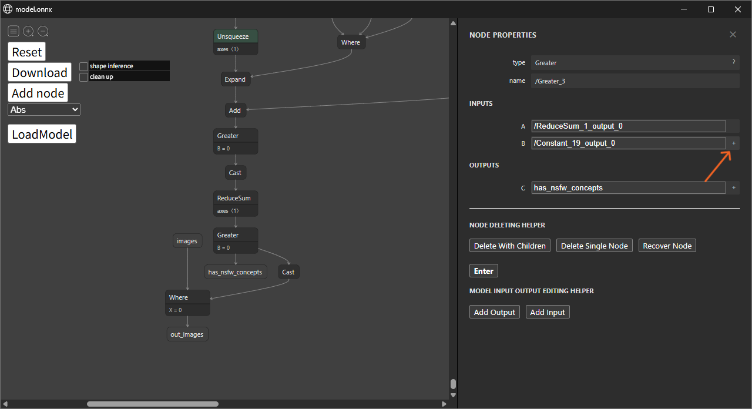Viewport: 752px width, 409px height.
Task: Click the globe icon in title bar
Action: 8,9
